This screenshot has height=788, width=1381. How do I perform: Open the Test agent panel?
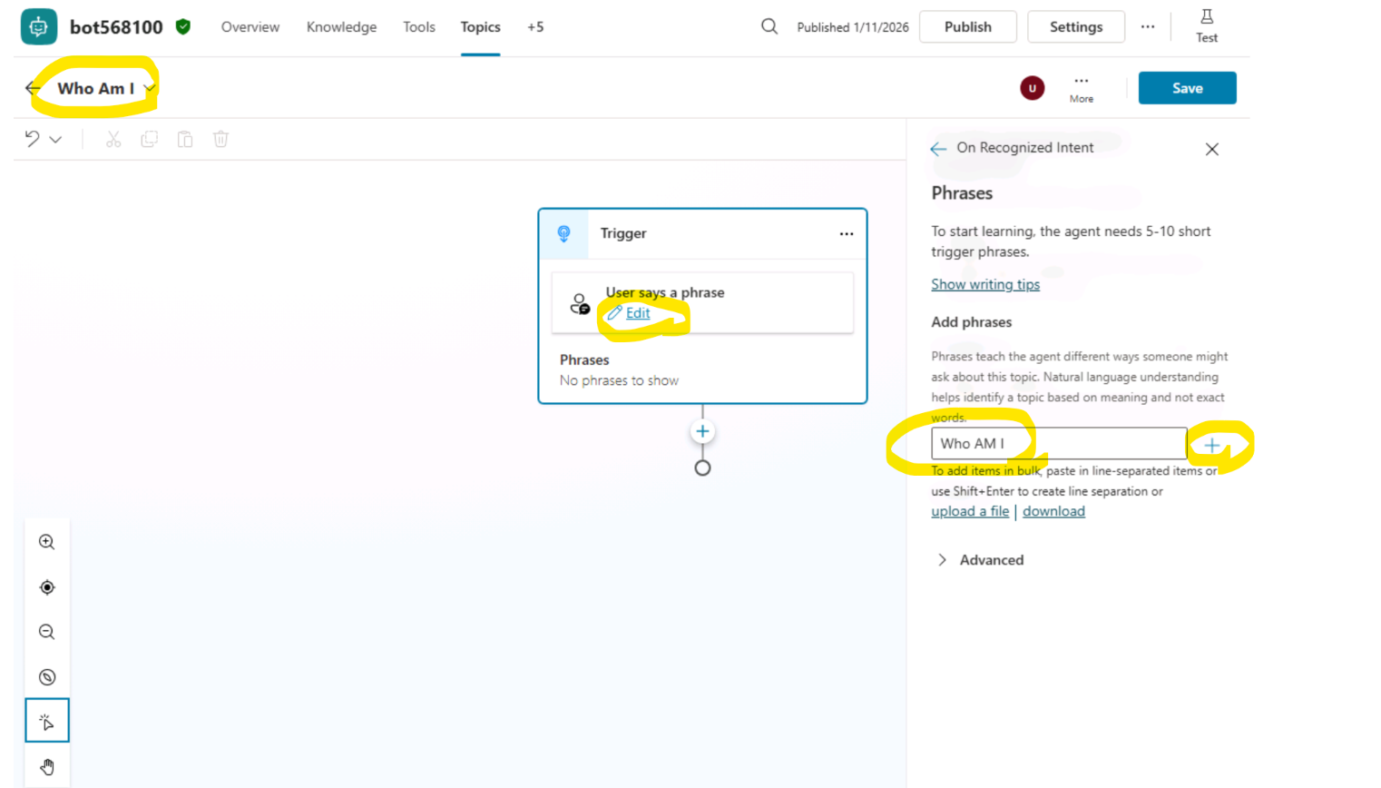click(x=1206, y=26)
